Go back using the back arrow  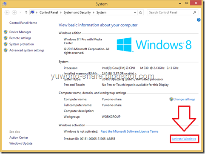7,12
